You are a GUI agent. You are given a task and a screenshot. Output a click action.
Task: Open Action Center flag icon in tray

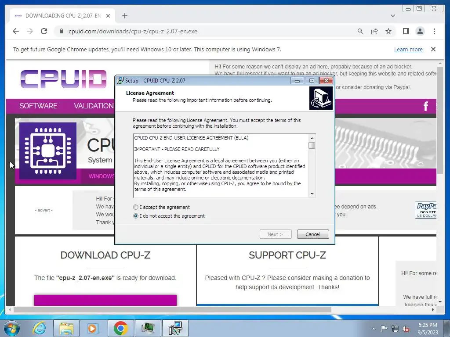click(384, 329)
